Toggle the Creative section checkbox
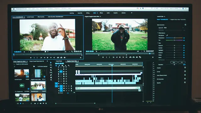Image resolution: width=201 pixels, height=113 pixels. [185, 67]
